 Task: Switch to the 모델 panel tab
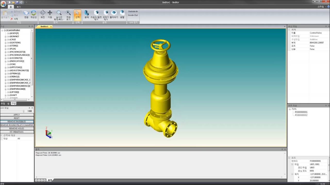(3, 103)
